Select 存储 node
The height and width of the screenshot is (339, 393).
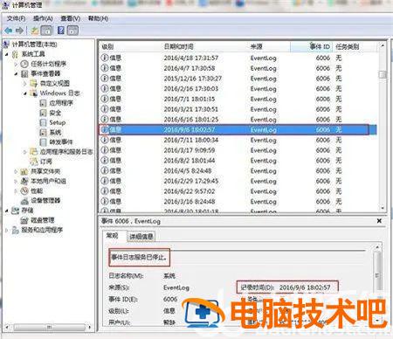27,211
